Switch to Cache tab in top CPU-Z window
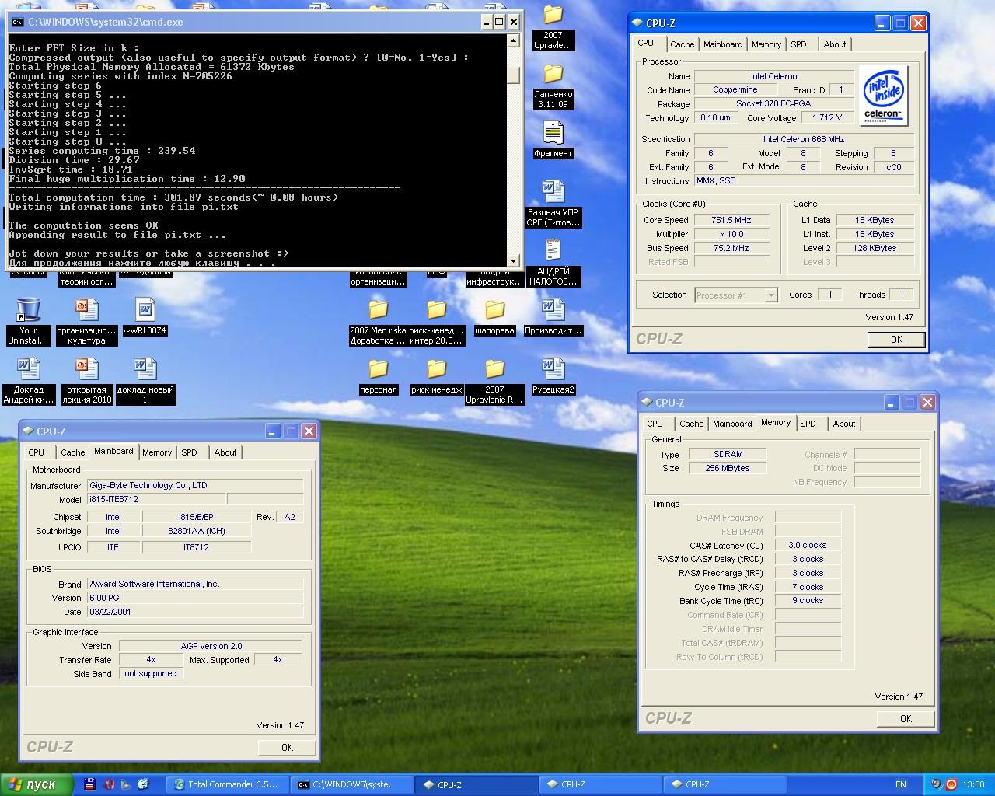This screenshot has height=796, width=995. click(x=682, y=44)
